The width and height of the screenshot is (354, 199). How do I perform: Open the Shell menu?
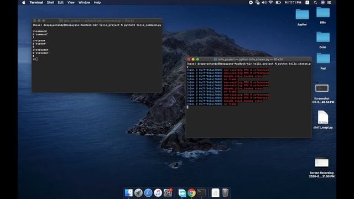tap(50, 2)
